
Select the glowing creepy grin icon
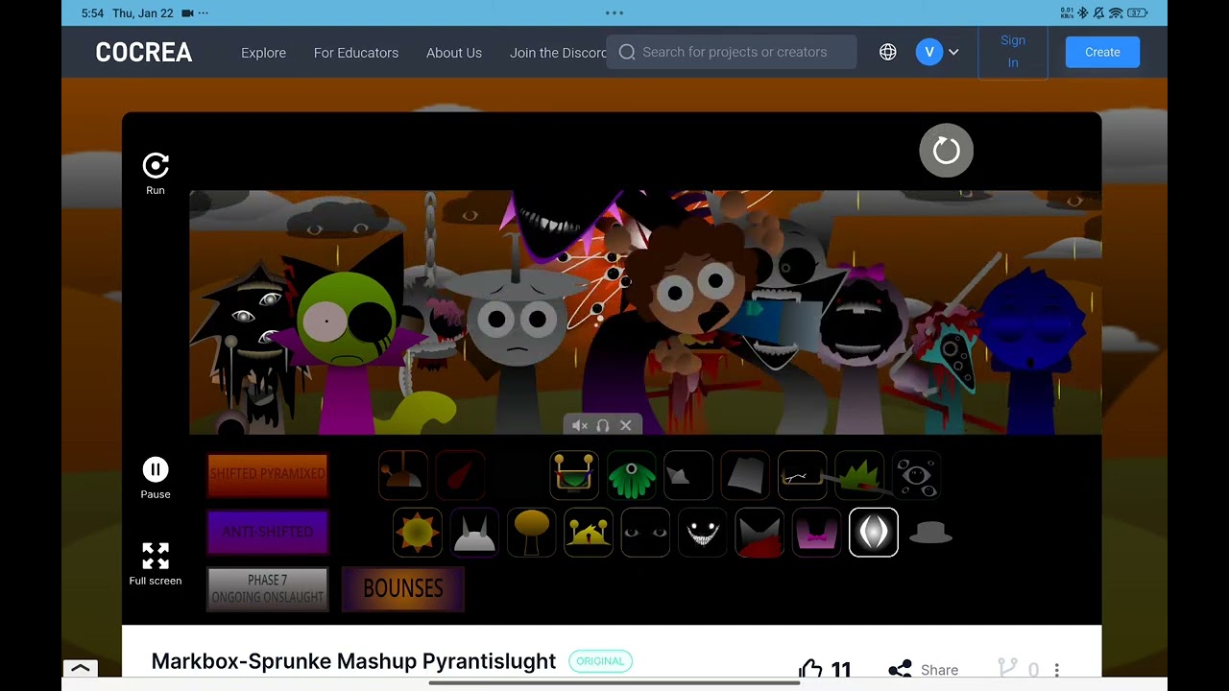[703, 533]
